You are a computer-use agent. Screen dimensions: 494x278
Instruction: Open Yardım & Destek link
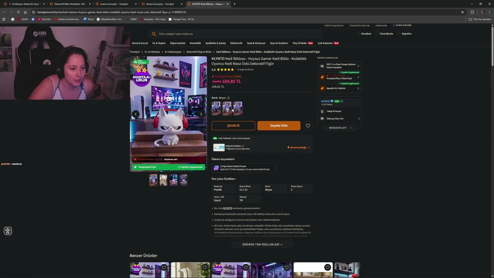click(x=402, y=25)
